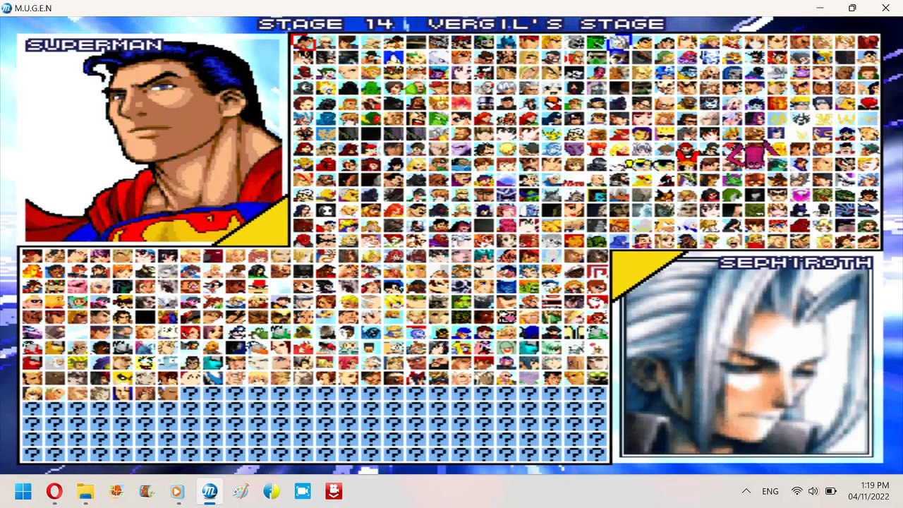The height and width of the screenshot is (508, 903).
Task: Pick Mario with red cap in roster
Action: click(x=461, y=42)
